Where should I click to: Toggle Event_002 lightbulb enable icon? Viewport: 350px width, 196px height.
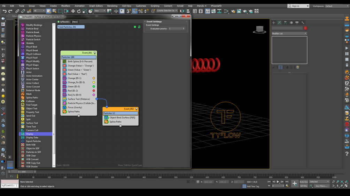(x=137, y=109)
